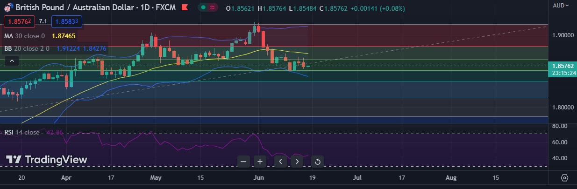The image size is (577, 189).
Task: Click the GBP/AUD flag symbol icon
Action: (8, 7)
